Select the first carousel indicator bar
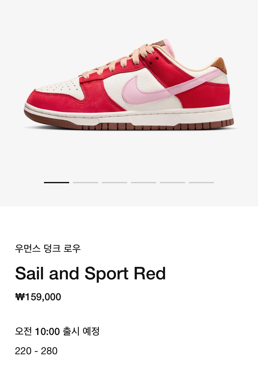Viewport: 258px width, 368px height. (x=56, y=182)
